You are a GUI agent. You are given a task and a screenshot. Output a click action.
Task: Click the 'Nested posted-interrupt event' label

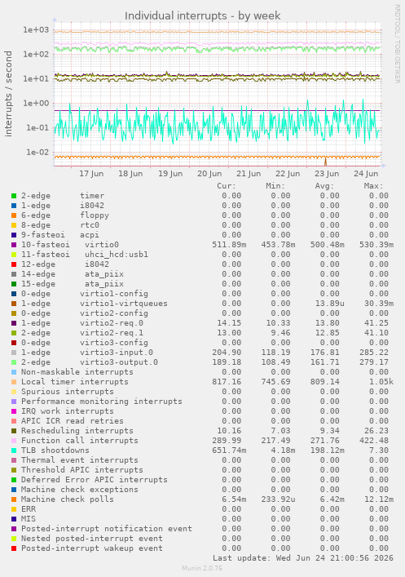click(x=92, y=539)
